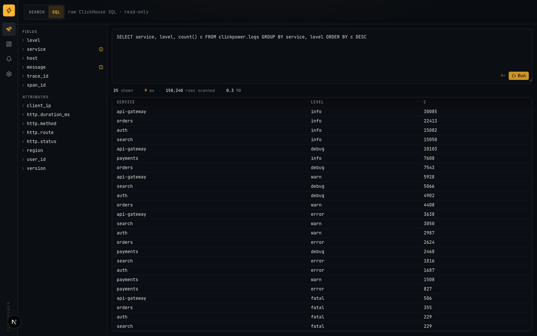Click the count value 3638
Viewport: 537px width, 336px height.
tap(429, 214)
